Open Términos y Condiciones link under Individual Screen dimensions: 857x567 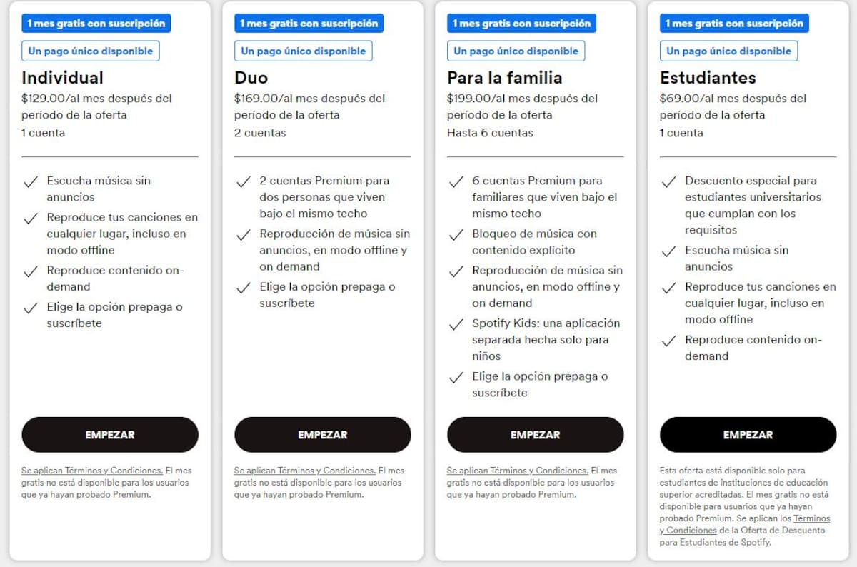click(92, 471)
